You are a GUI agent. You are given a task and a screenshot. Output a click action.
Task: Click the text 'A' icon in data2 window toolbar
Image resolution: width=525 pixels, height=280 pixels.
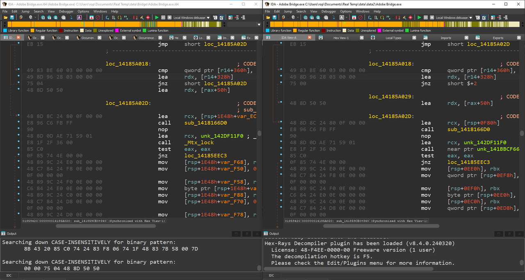pos(342,18)
